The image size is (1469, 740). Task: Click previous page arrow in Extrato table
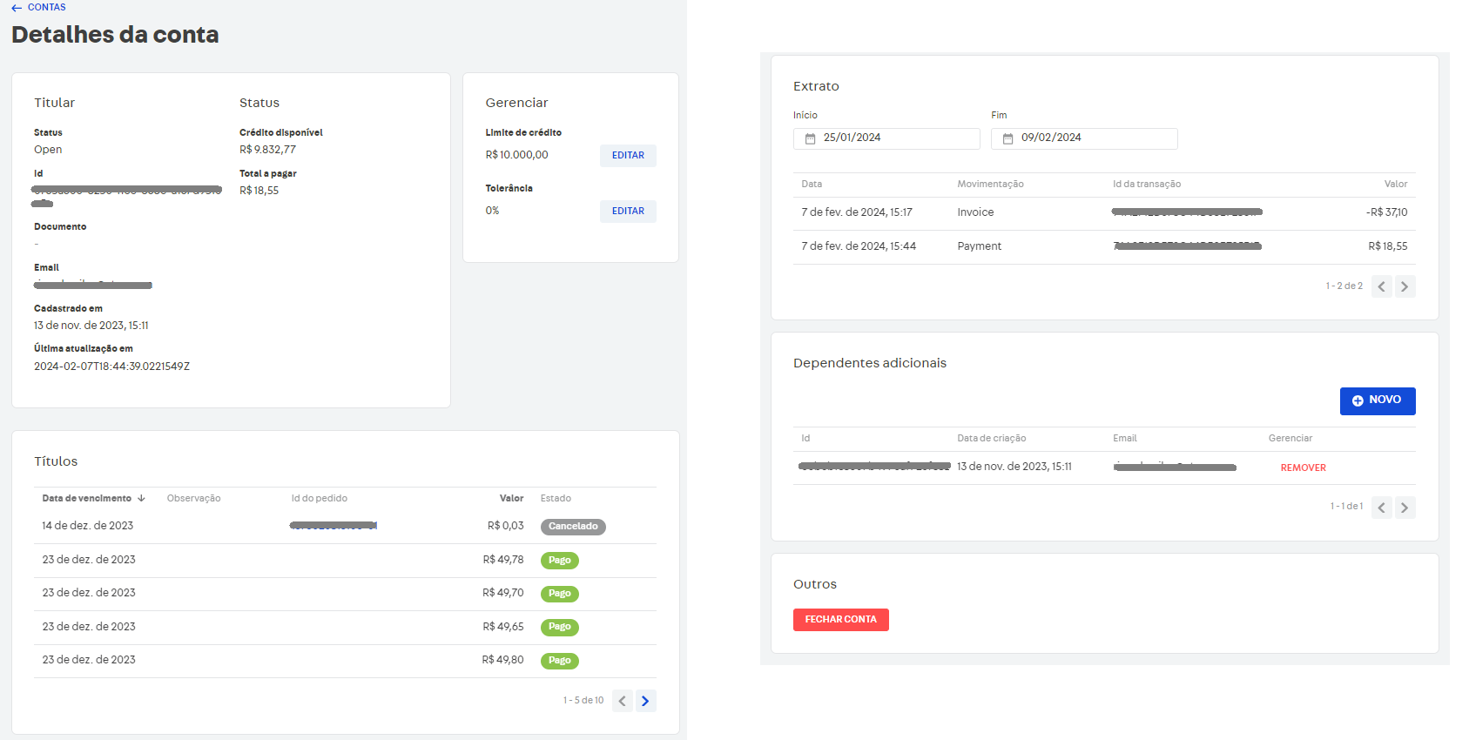coord(1381,286)
